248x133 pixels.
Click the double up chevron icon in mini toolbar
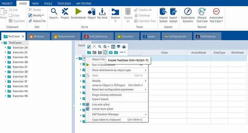(x=124, y=47)
